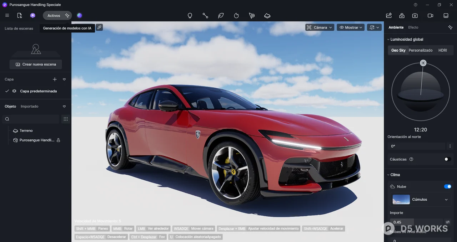Open the Objeto panel dropdown arrow

(x=64, y=106)
